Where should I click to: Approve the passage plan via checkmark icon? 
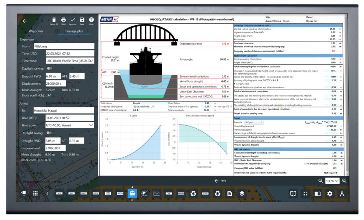pos(73,20)
